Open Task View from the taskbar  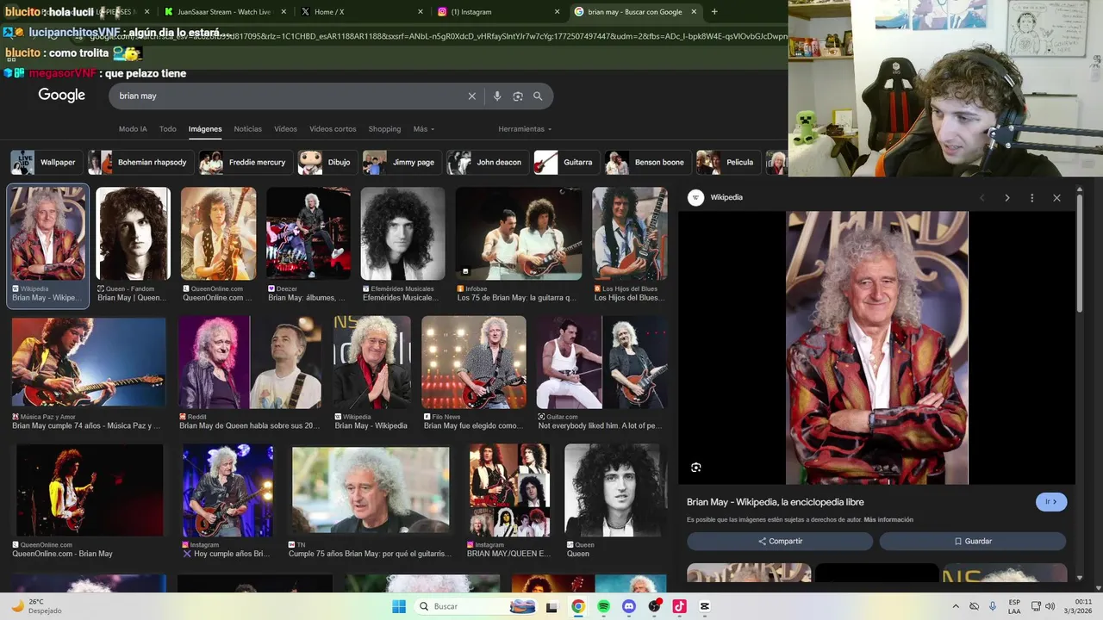551,606
